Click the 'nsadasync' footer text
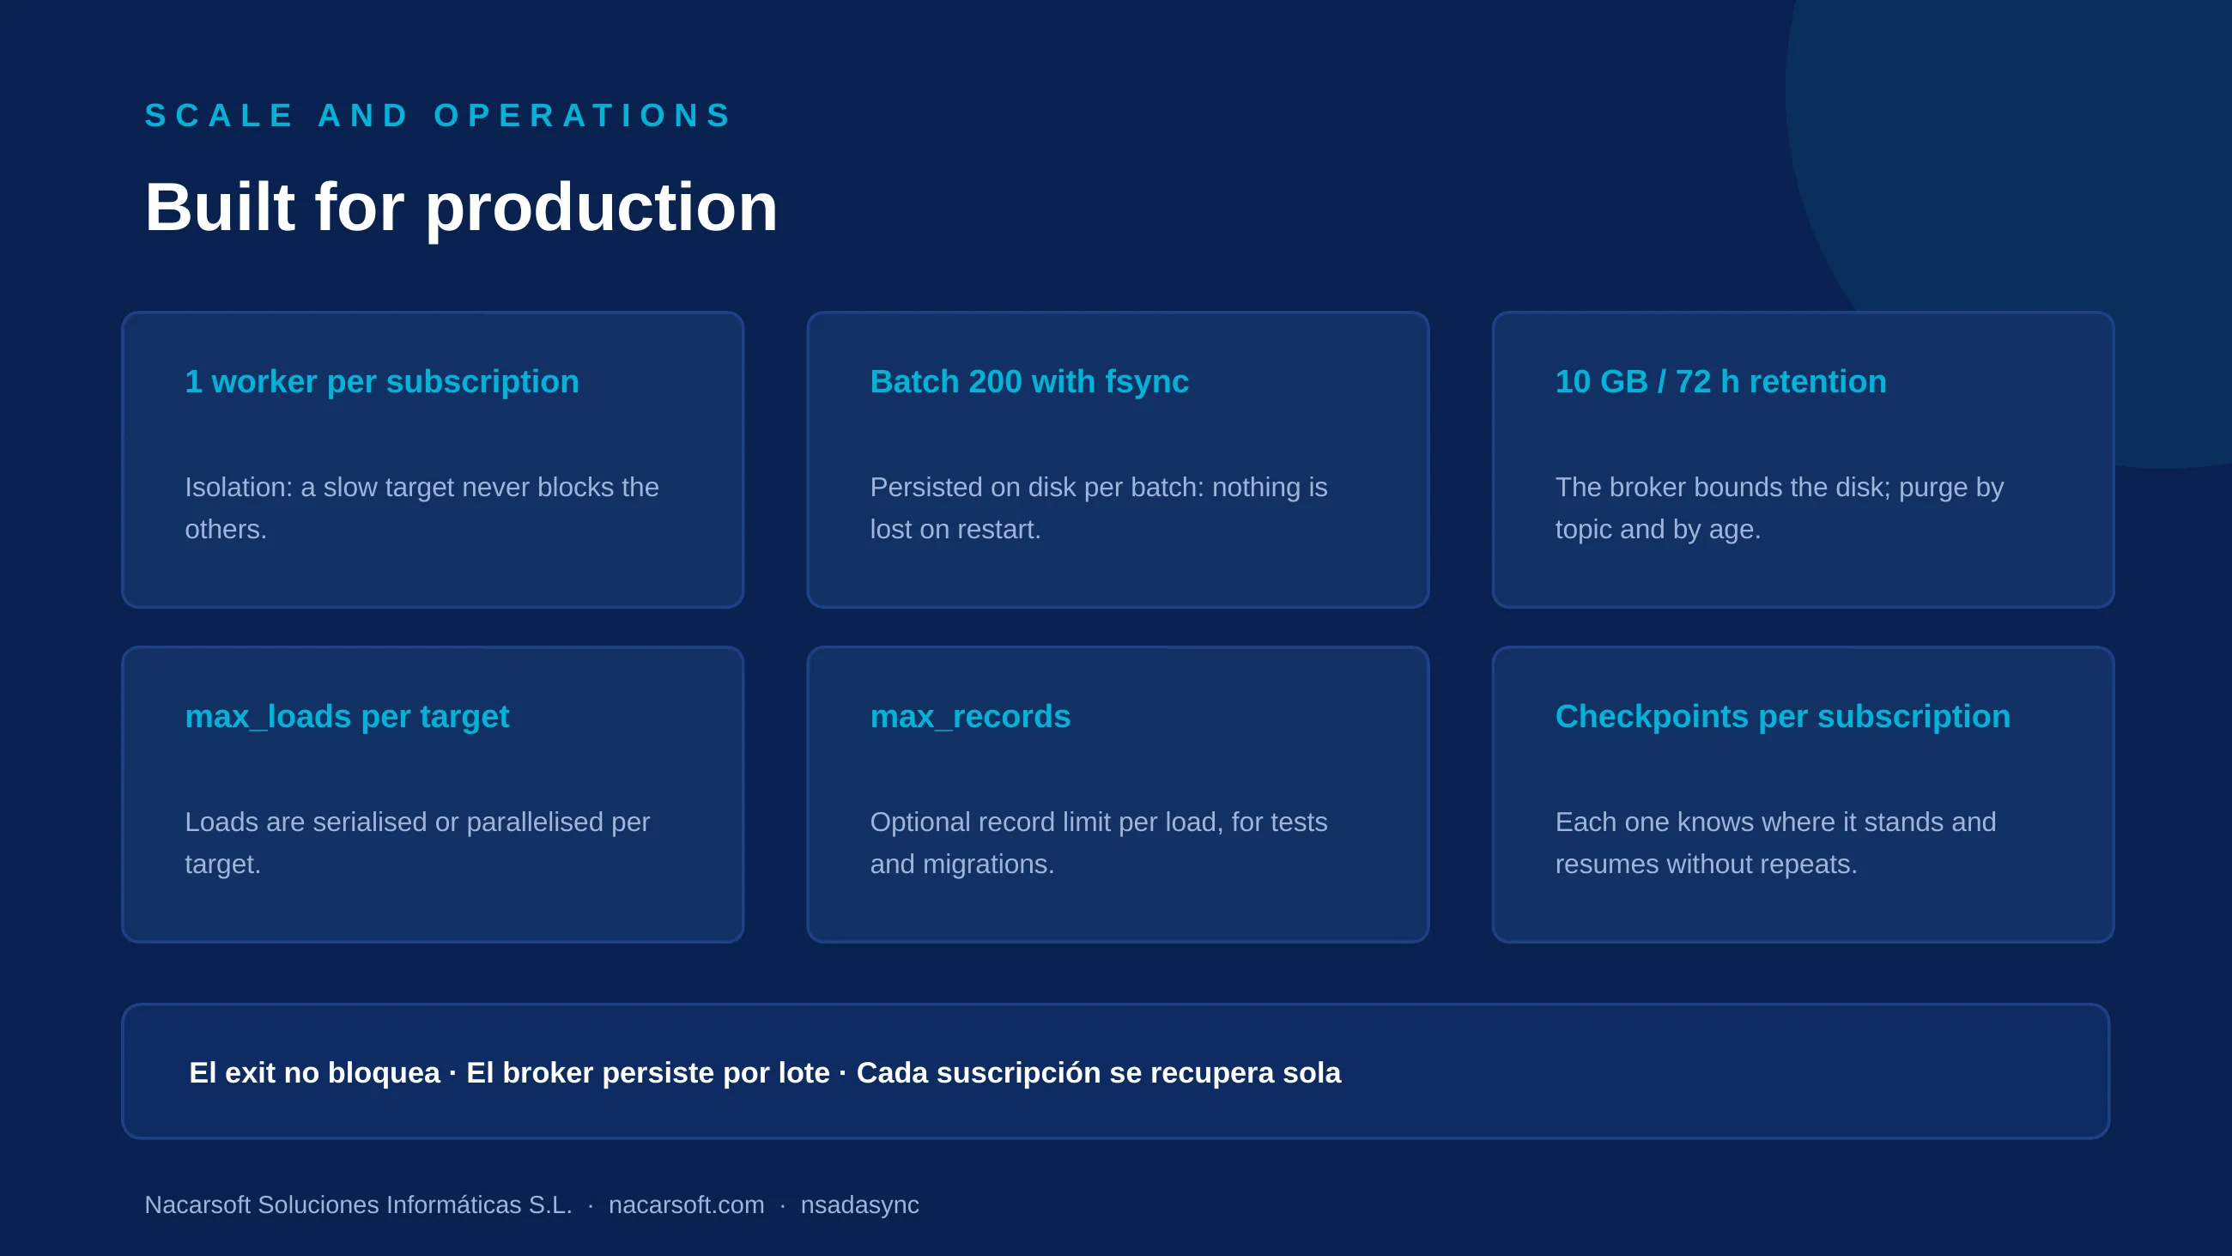 pyautogui.click(x=859, y=1204)
